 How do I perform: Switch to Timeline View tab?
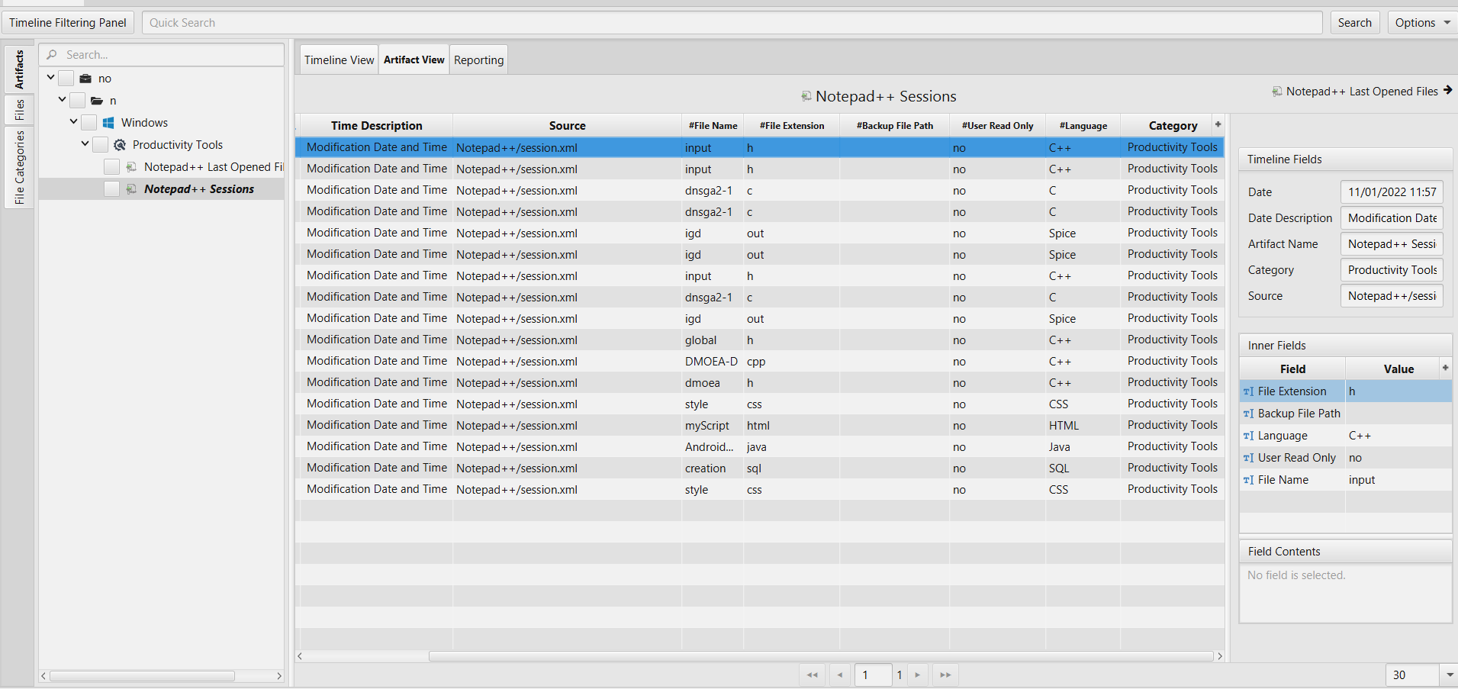340,60
